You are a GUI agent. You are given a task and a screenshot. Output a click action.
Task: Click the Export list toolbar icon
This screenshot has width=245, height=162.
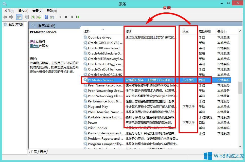(39, 17)
